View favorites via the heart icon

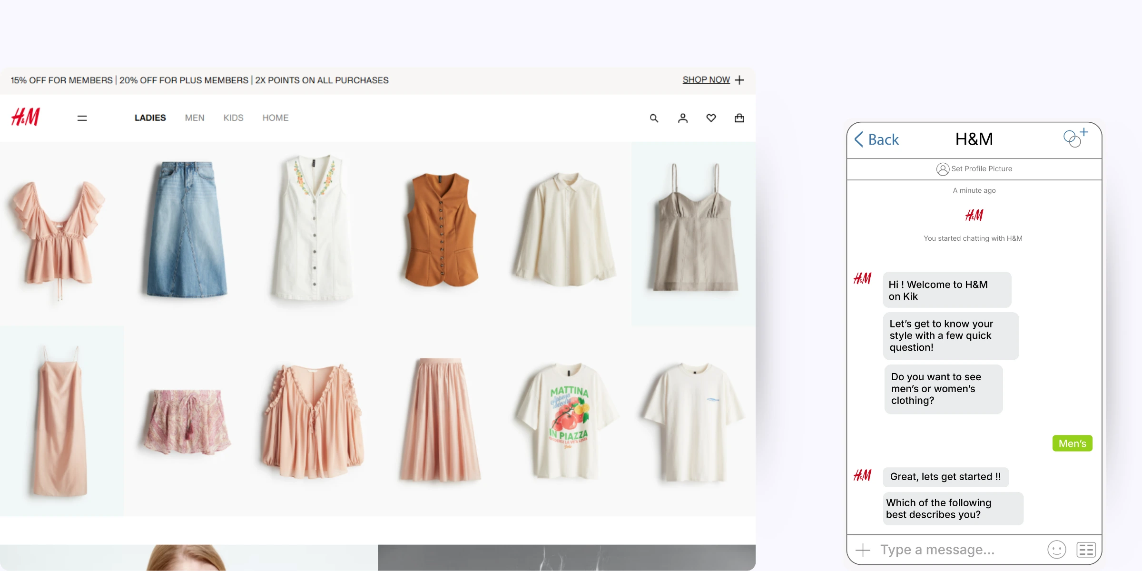[711, 118]
